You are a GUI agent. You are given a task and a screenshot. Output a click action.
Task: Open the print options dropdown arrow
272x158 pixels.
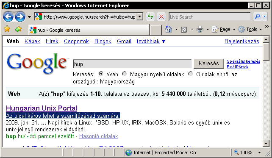tap(208, 30)
